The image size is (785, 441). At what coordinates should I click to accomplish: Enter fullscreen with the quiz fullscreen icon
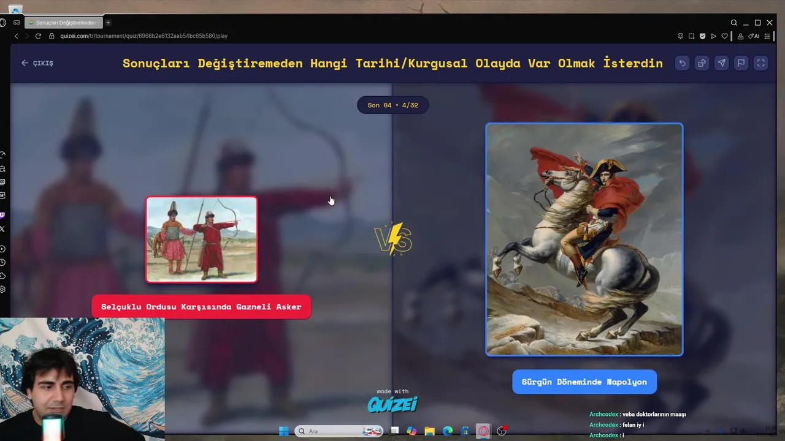760,63
